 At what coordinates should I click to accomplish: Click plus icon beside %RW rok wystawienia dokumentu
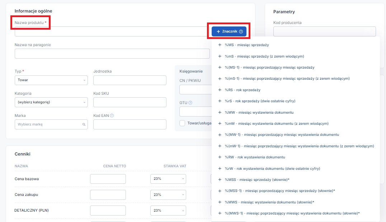coord(220,157)
